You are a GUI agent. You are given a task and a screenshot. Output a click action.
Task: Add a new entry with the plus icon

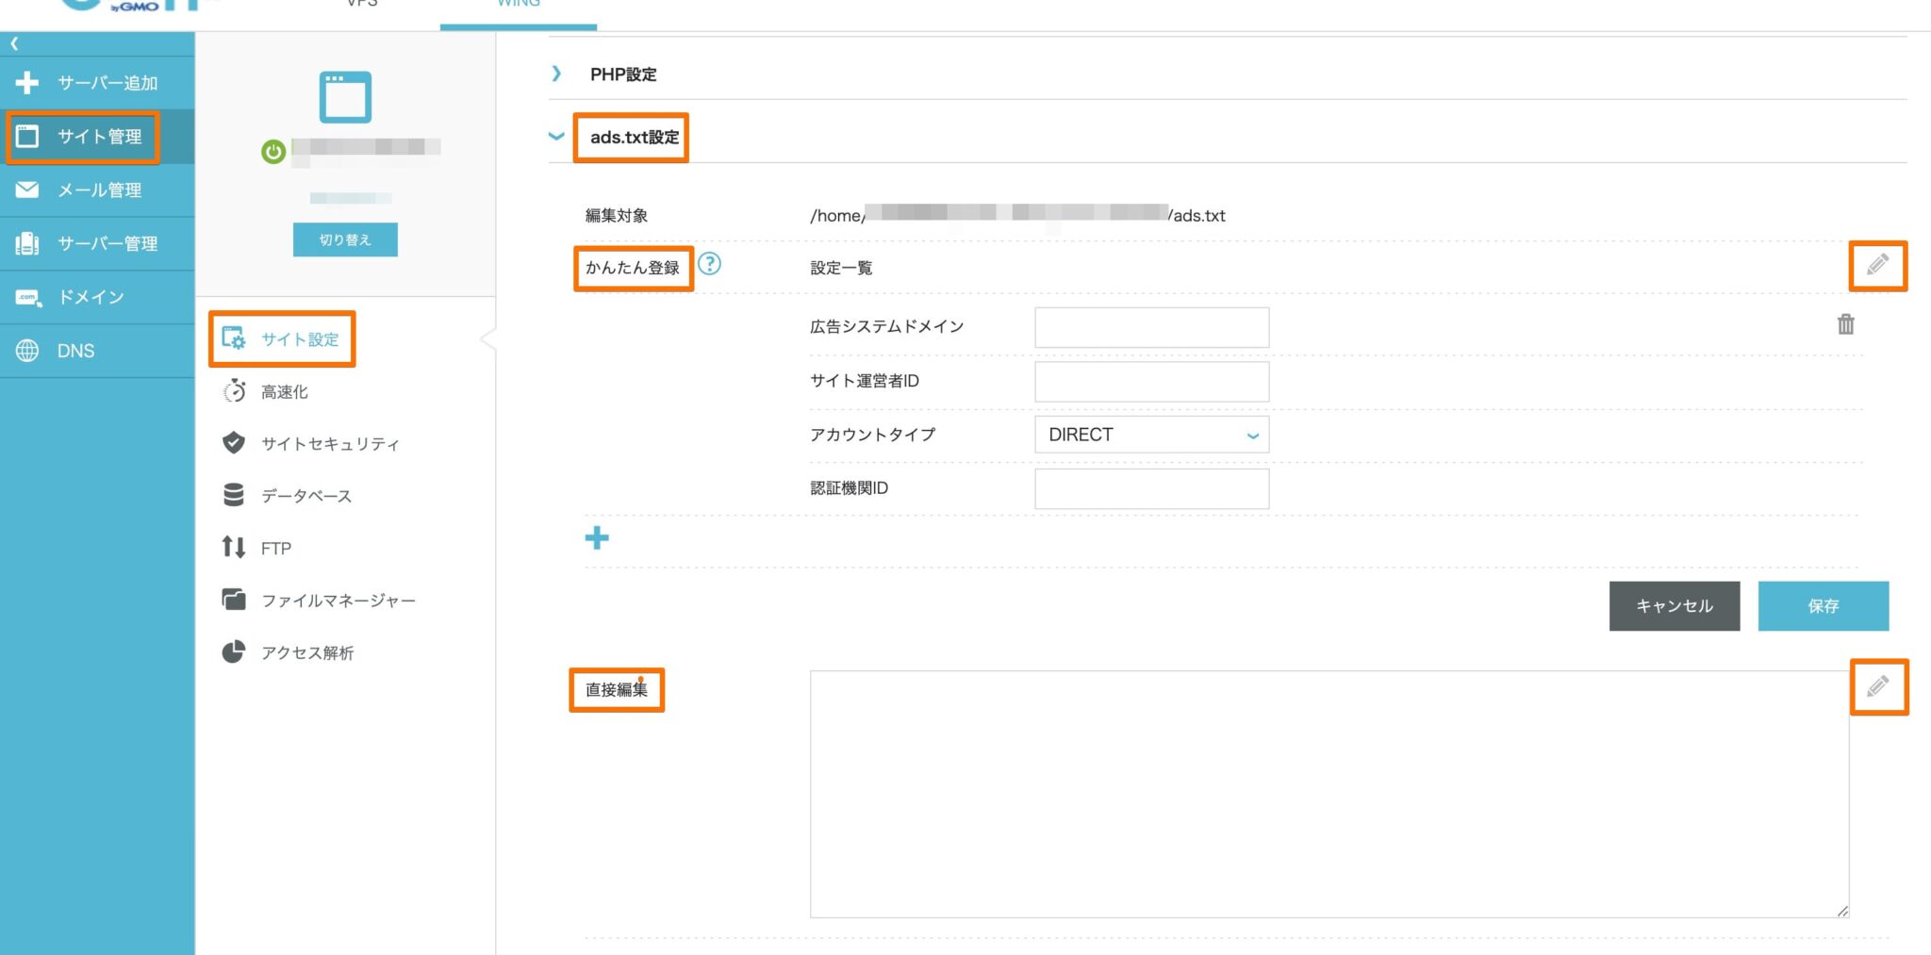pos(597,538)
